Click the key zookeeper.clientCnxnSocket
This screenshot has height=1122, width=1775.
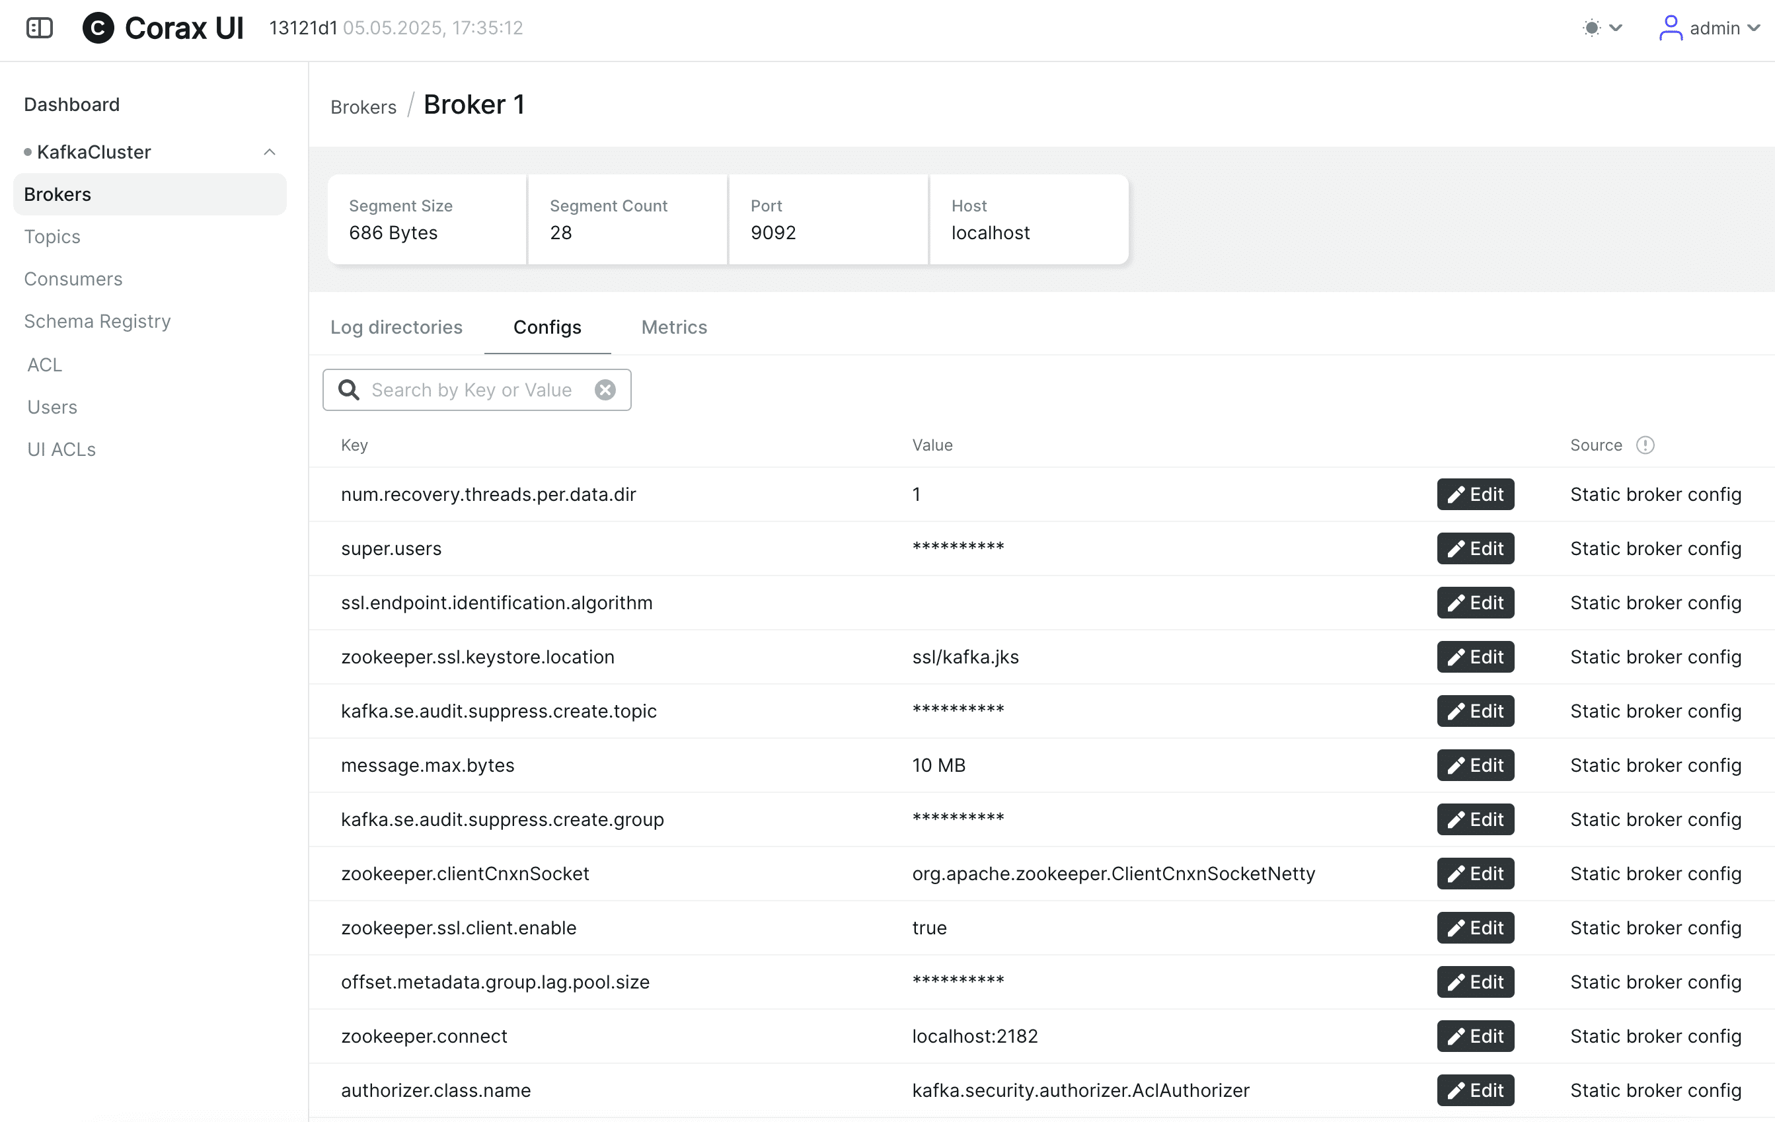pyautogui.click(x=465, y=874)
